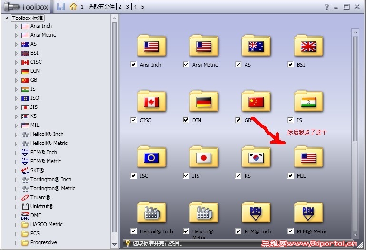This screenshot has height=250, width=366.
Task: Expand the JIS tree node
Action: (16, 107)
